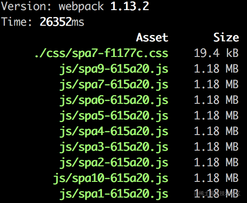Click the Version: webpack label text

tap(52, 6)
